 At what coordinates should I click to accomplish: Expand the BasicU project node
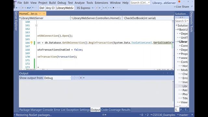[176, 30]
